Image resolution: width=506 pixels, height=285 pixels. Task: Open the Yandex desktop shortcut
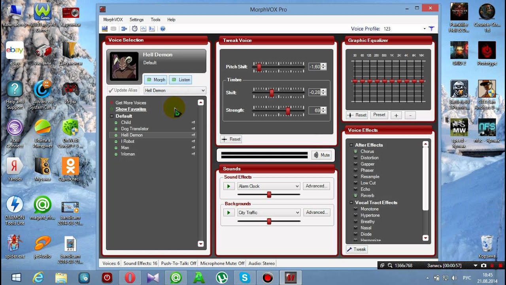pyautogui.click(x=15, y=169)
